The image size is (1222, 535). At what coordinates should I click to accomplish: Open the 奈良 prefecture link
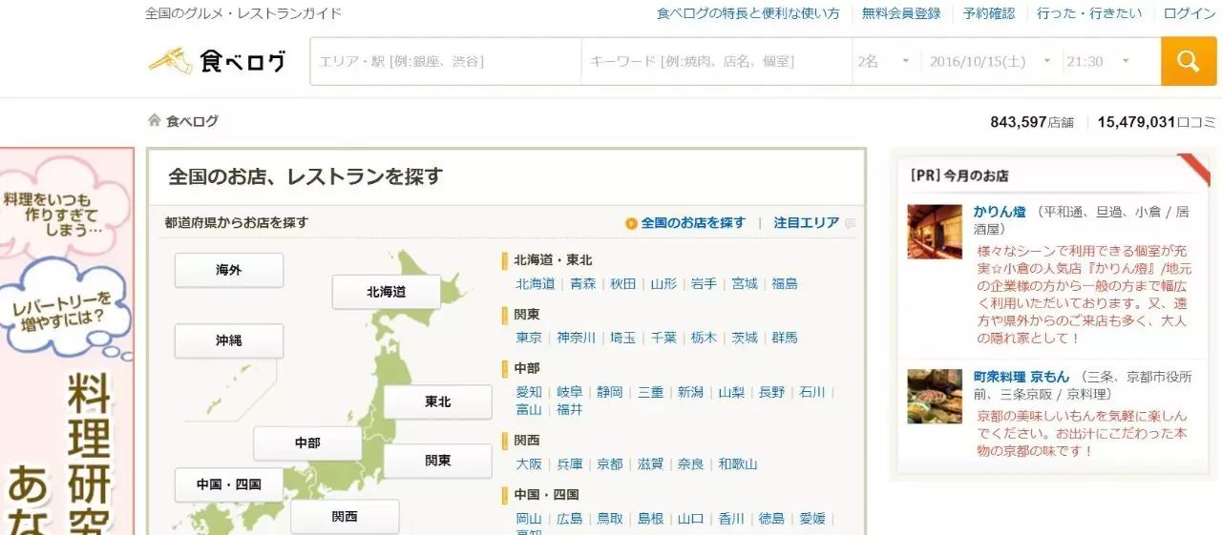pos(690,464)
